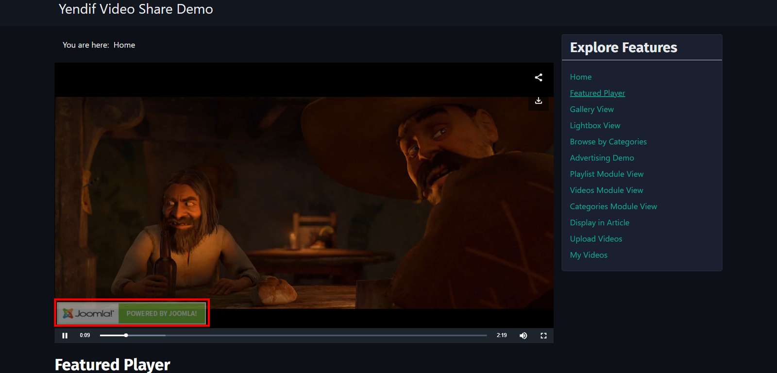Open the Advertising Demo link
This screenshot has height=373, width=777.
click(x=602, y=158)
